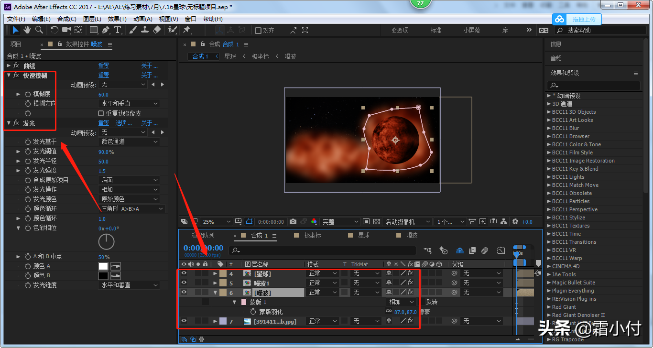
Task: Switch to the 项目 panel tab
Action: (16, 44)
